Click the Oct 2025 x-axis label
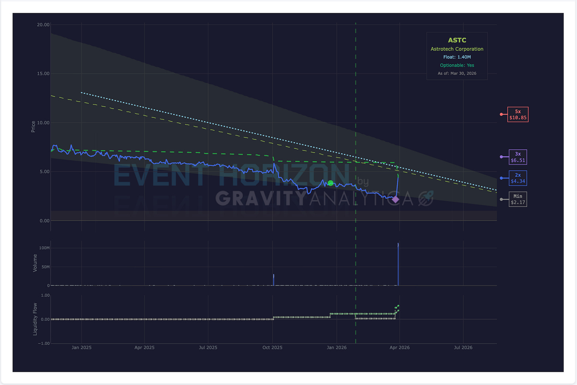 point(273,348)
